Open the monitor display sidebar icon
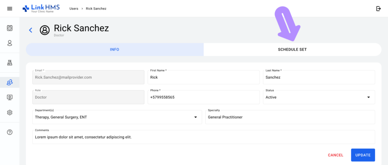388x165 pixels. click(9, 97)
